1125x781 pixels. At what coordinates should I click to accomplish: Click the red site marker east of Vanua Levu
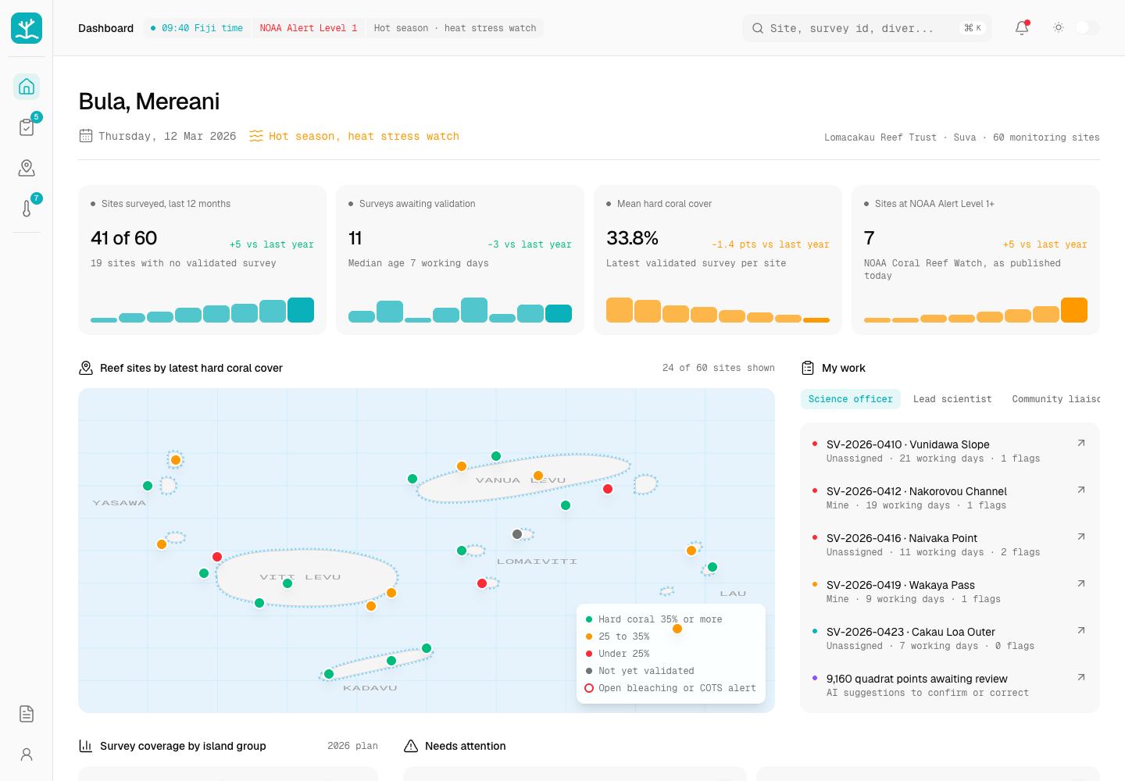[x=608, y=489]
